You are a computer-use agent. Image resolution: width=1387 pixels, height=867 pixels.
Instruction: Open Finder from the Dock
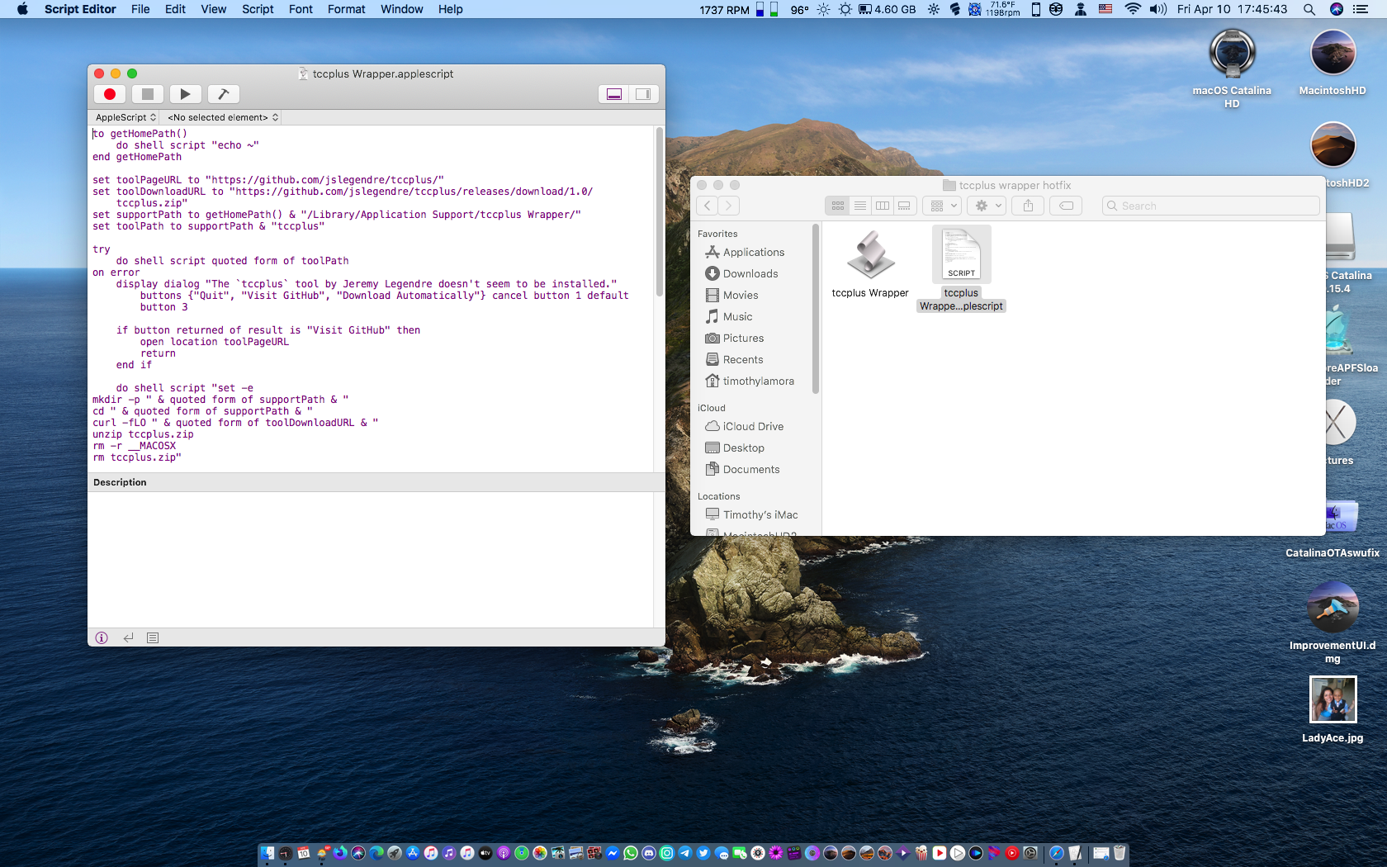pyautogui.click(x=267, y=853)
